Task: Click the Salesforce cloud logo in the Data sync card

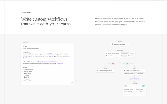Action: coord(144,86)
